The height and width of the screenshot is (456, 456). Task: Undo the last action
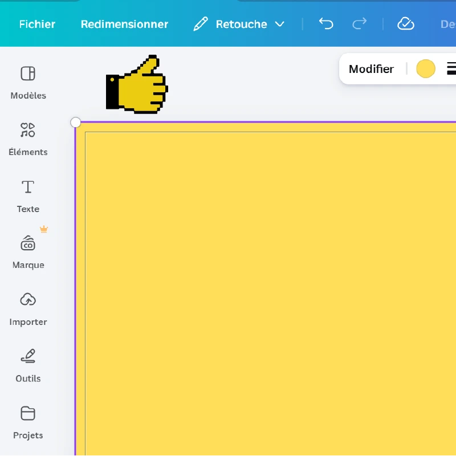(326, 23)
